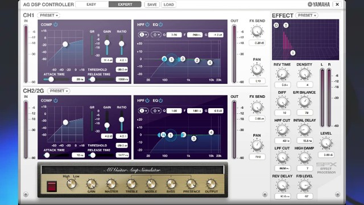Click CH1 EQ band 4 node
364x205 pixels.
click(x=210, y=63)
